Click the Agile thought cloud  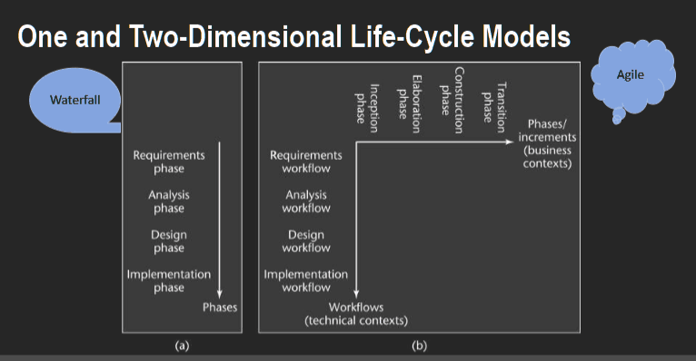[x=632, y=76]
